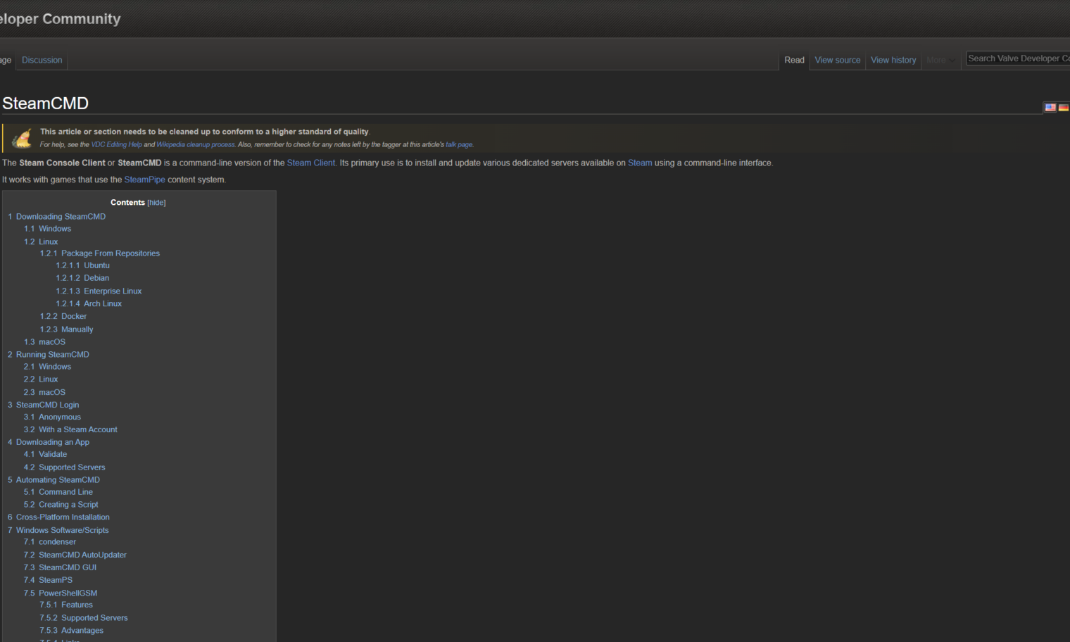Image resolution: width=1070 pixels, height=642 pixels.
Task: Go to Docker section
Action: point(63,317)
